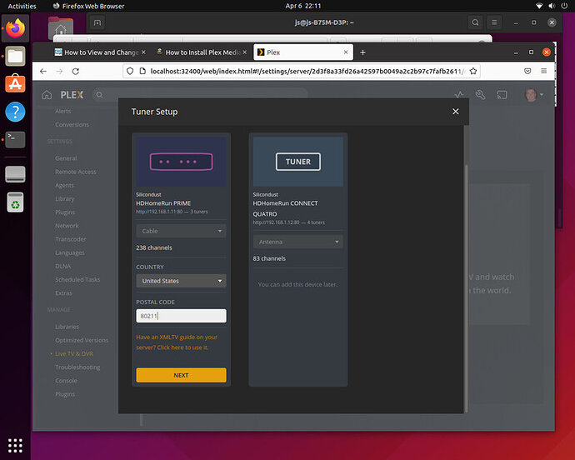Open Console in Plex sidebar

[x=67, y=381]
